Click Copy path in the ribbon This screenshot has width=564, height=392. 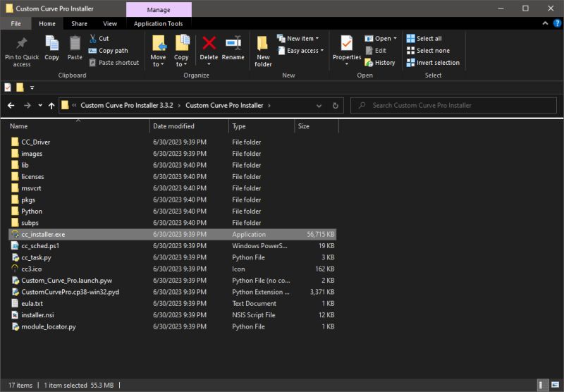tap(109, 51)
